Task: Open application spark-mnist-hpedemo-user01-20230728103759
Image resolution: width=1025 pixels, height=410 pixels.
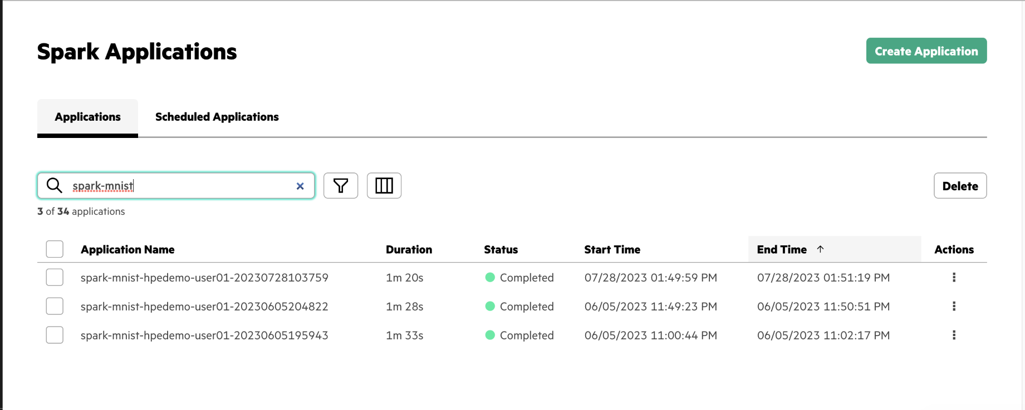Action: [x=204, y=277]
